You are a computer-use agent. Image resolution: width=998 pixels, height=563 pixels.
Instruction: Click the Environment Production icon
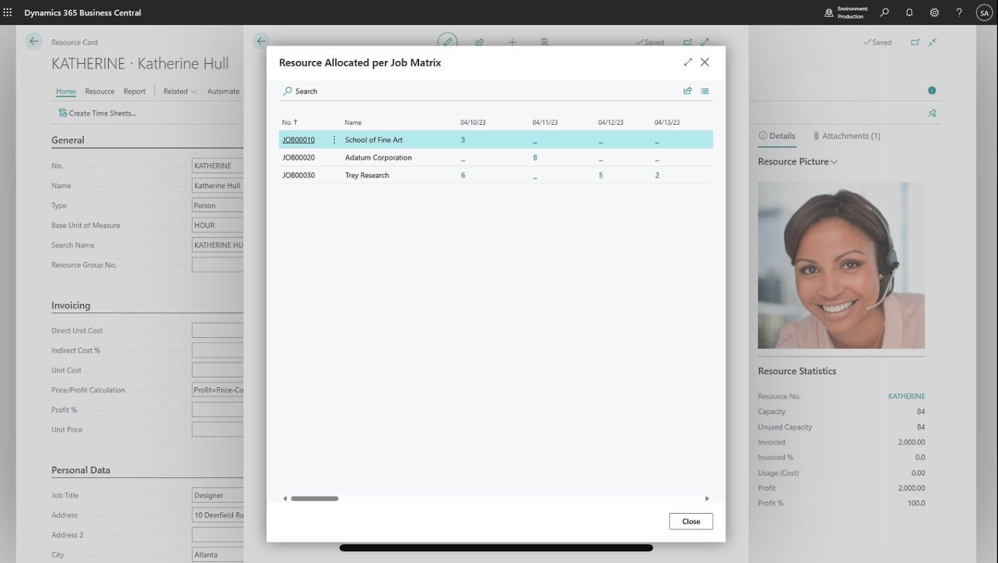coord(829,12)
